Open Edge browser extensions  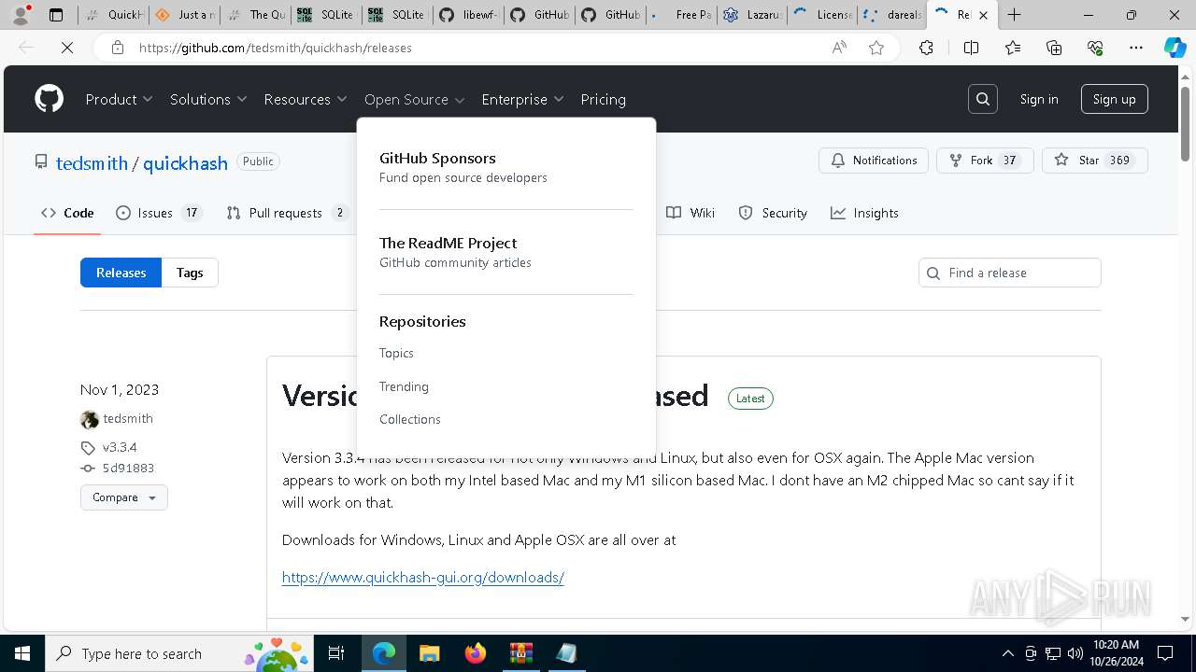[x=926, y=48]
